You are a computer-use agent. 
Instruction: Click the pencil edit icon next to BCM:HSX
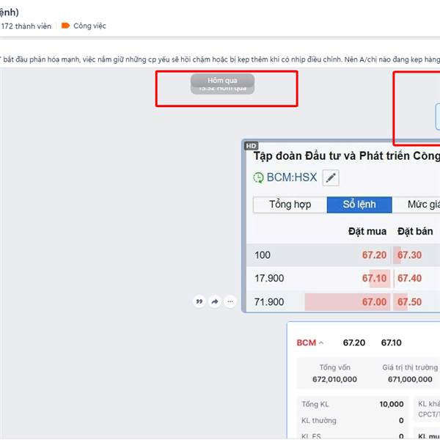click(x=331, y=177)
